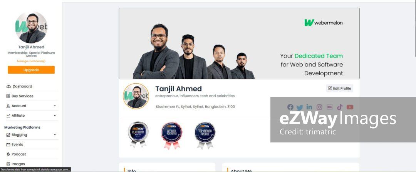Screen dimensions: 416x172
Task: Click the Manage membership link
Action: pyautogui.click(x=31, y=61)
